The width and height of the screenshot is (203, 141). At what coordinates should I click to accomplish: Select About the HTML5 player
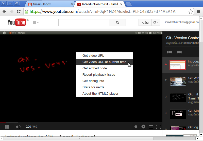[x=104, y=93]
